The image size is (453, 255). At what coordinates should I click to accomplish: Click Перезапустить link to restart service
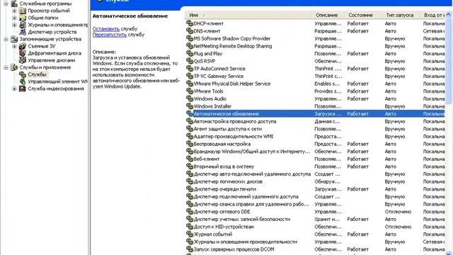pyautogui.click(x=110, y=35)
